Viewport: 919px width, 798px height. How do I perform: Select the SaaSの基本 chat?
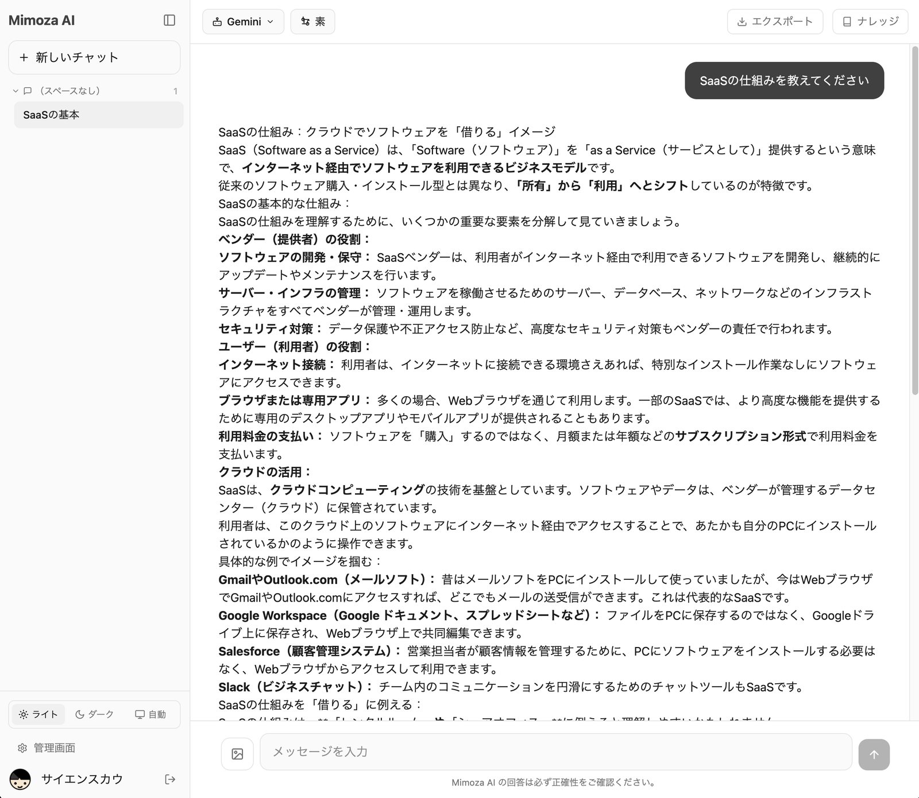99,115
